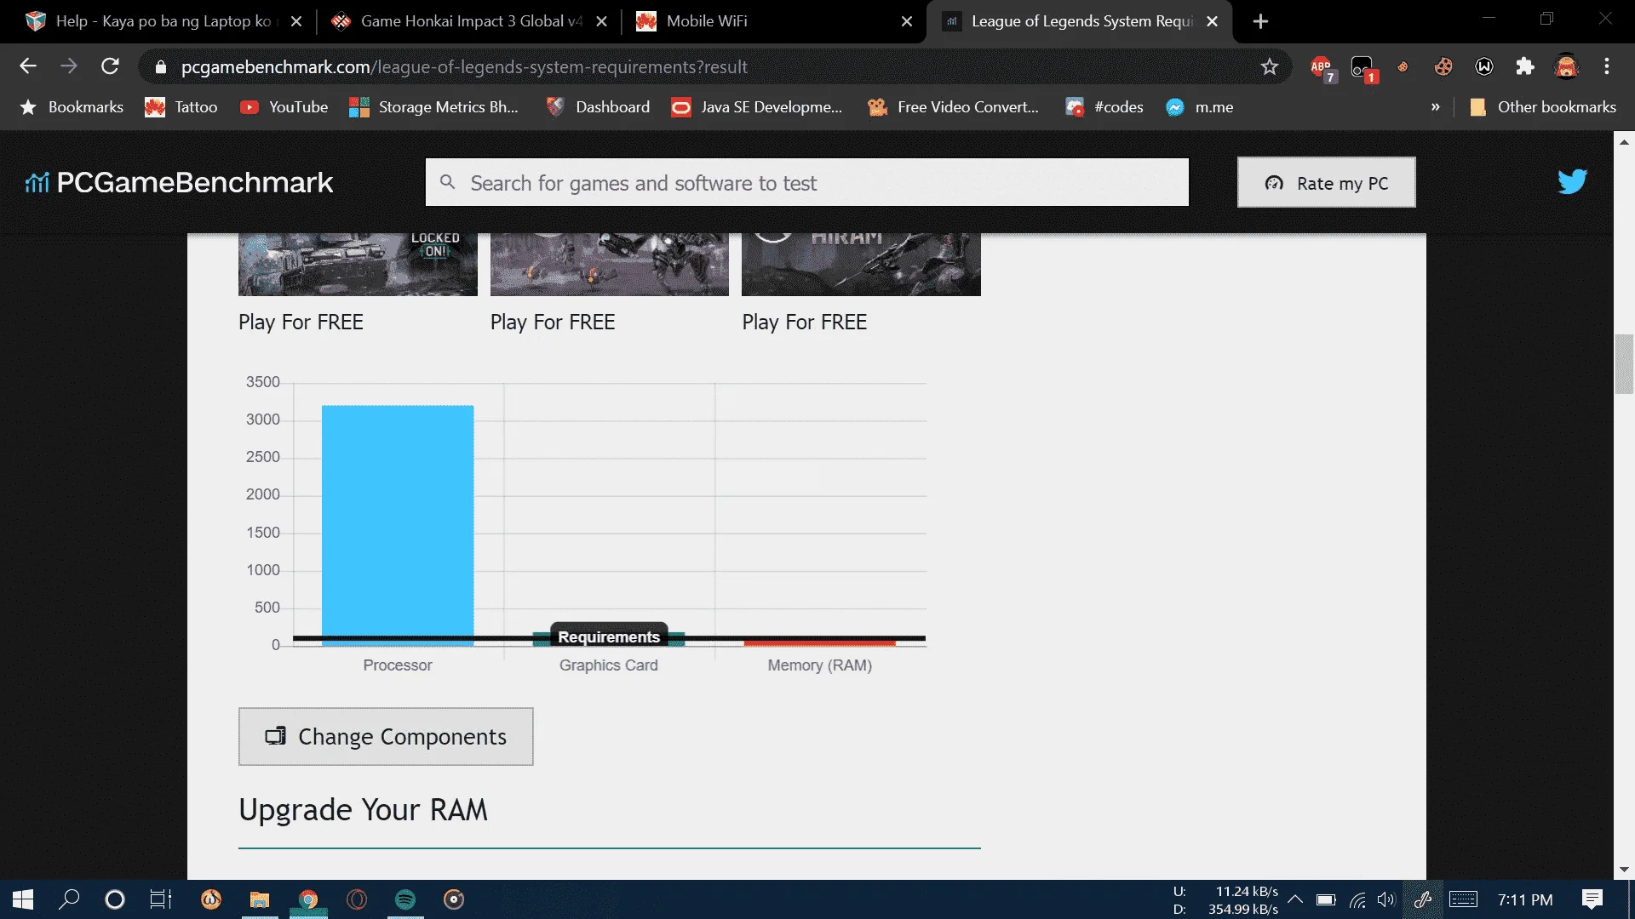Open the Twitter bird link

pos(1572,181)
